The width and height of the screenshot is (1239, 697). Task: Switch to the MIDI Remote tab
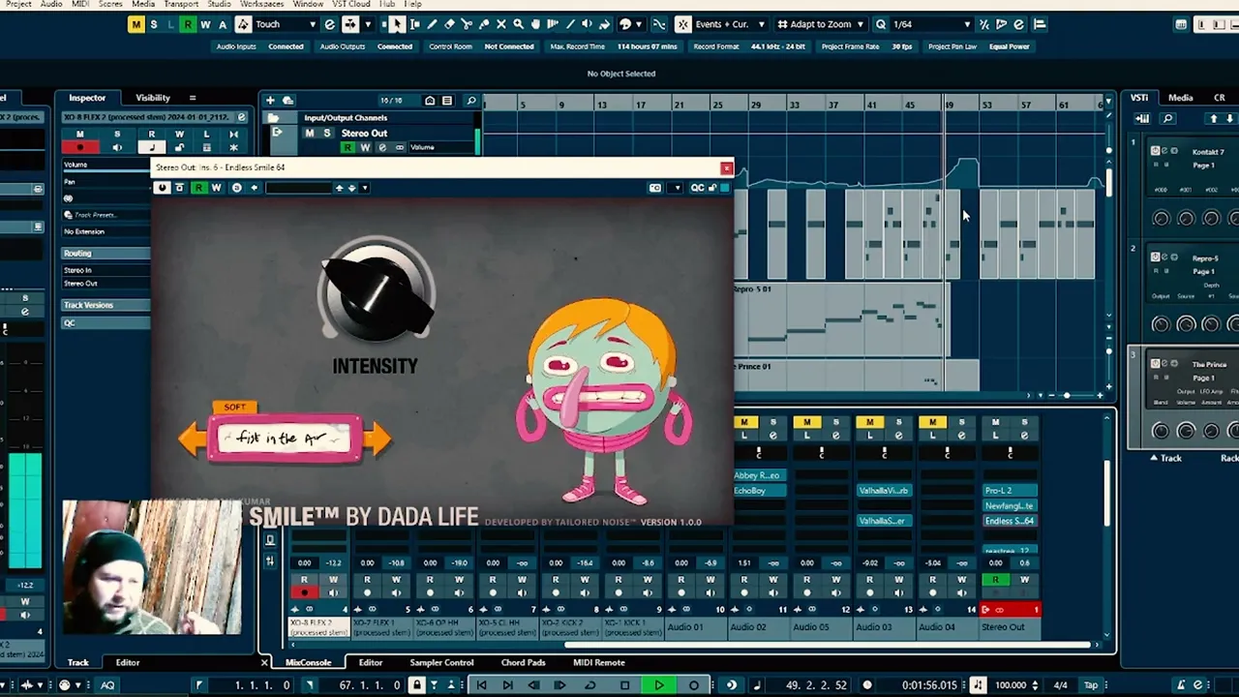(x=599, y=663)
